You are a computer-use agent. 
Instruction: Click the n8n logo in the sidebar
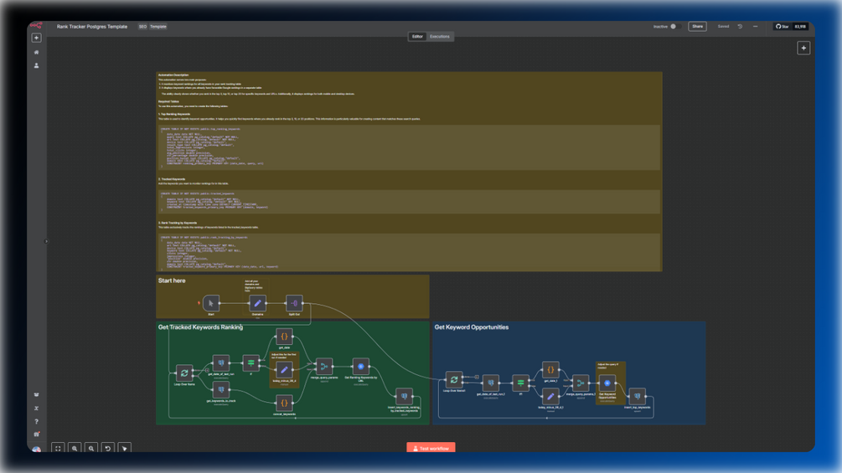click(x=36, y=26)
